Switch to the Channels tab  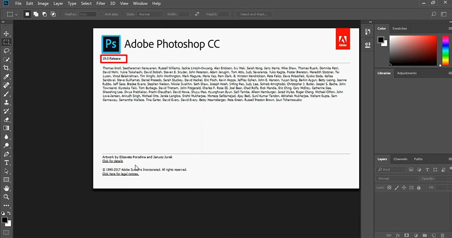400,159
